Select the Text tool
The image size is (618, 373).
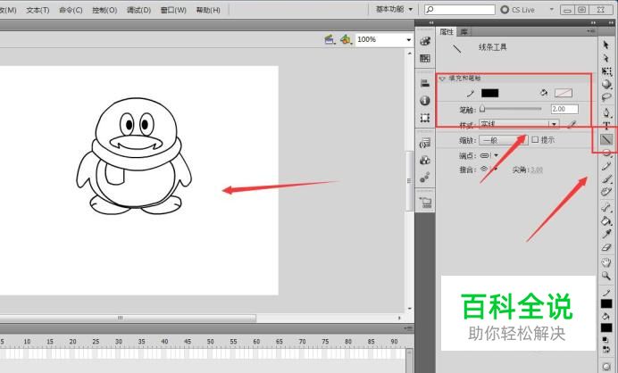pos(606,126)
